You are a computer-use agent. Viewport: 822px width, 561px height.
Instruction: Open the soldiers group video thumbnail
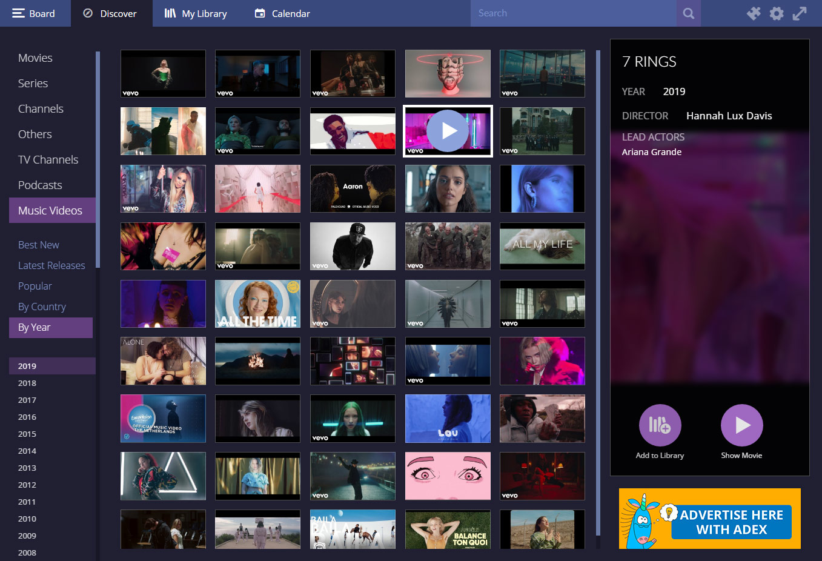pos(448,246)
